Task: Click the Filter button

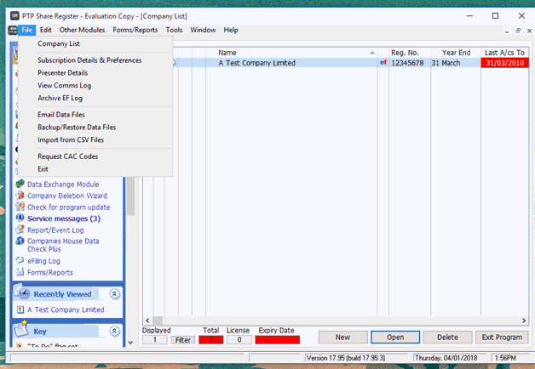Action: coord(183,340)
